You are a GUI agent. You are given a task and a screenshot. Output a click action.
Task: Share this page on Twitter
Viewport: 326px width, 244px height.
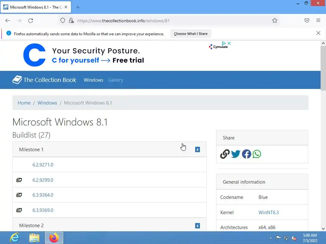coord(236,154)
